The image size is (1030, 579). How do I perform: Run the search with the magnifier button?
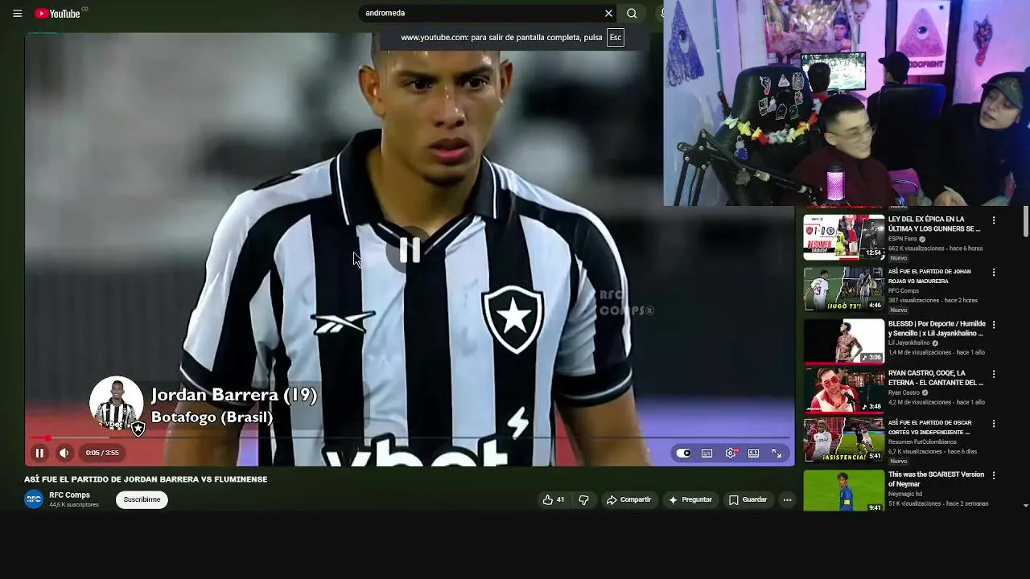click(632, 13)
